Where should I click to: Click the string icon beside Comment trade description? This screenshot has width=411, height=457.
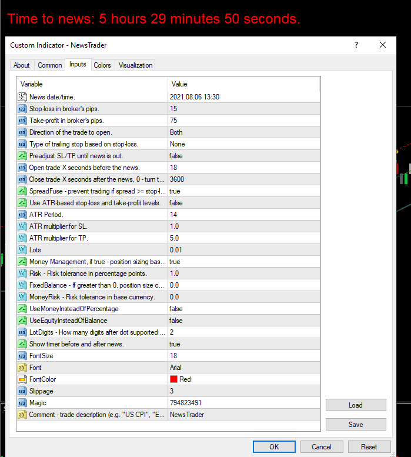pyautogui.click(x=22, y=415)
